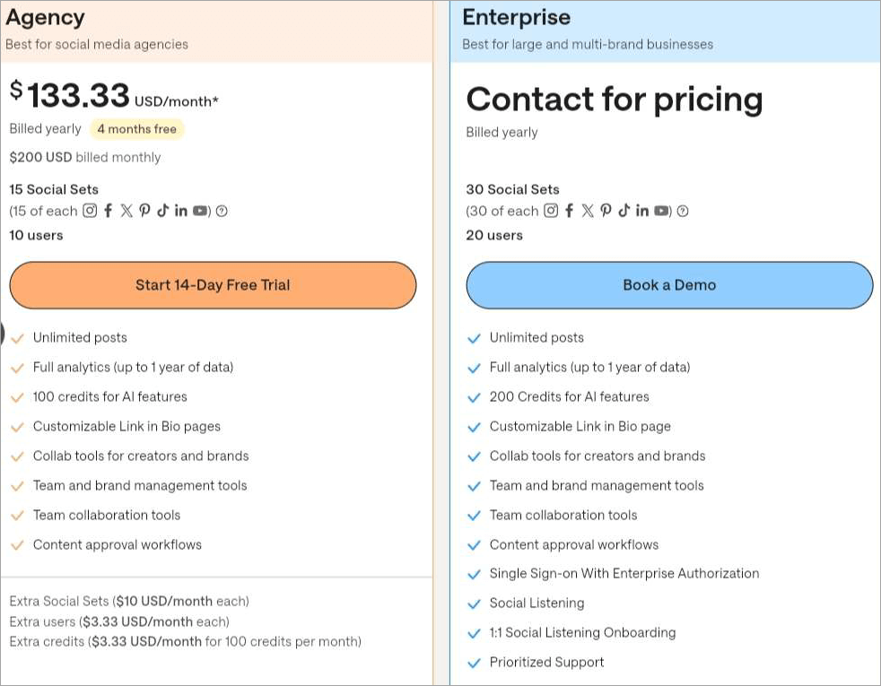Click the LinkedIn icon in Enterprise plan
Screen dimensions: 881x686
[642, 211]
